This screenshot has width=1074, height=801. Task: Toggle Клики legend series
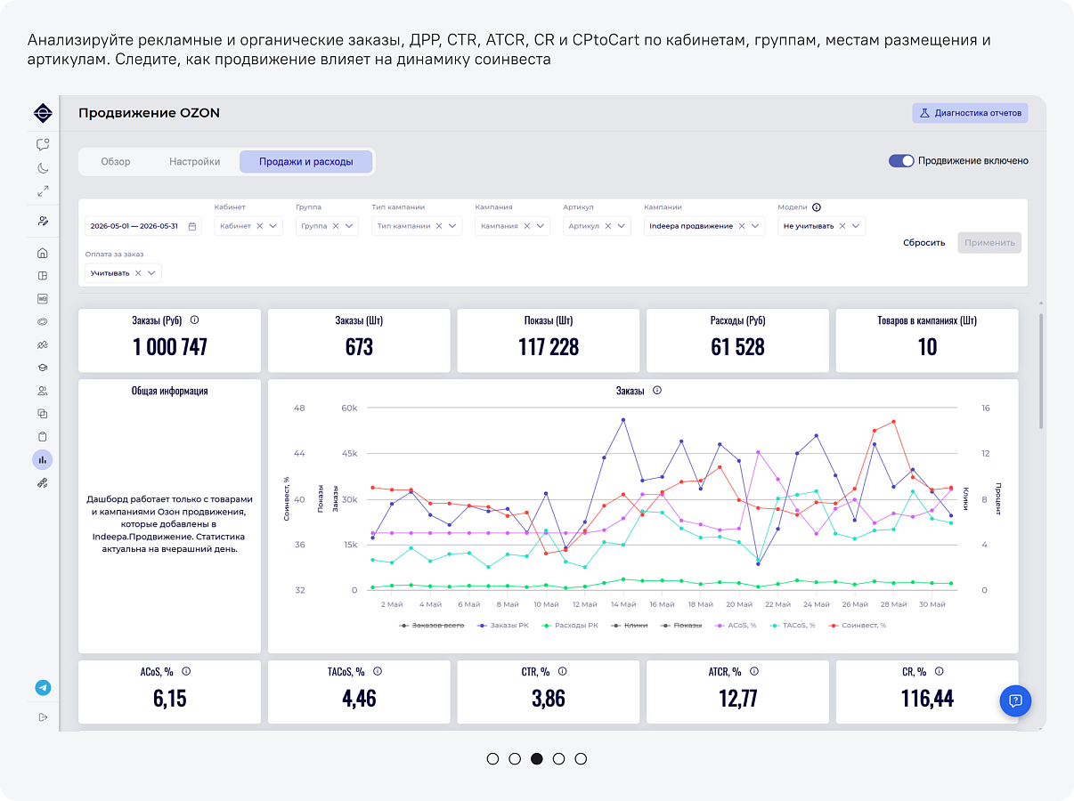point(629,626)
